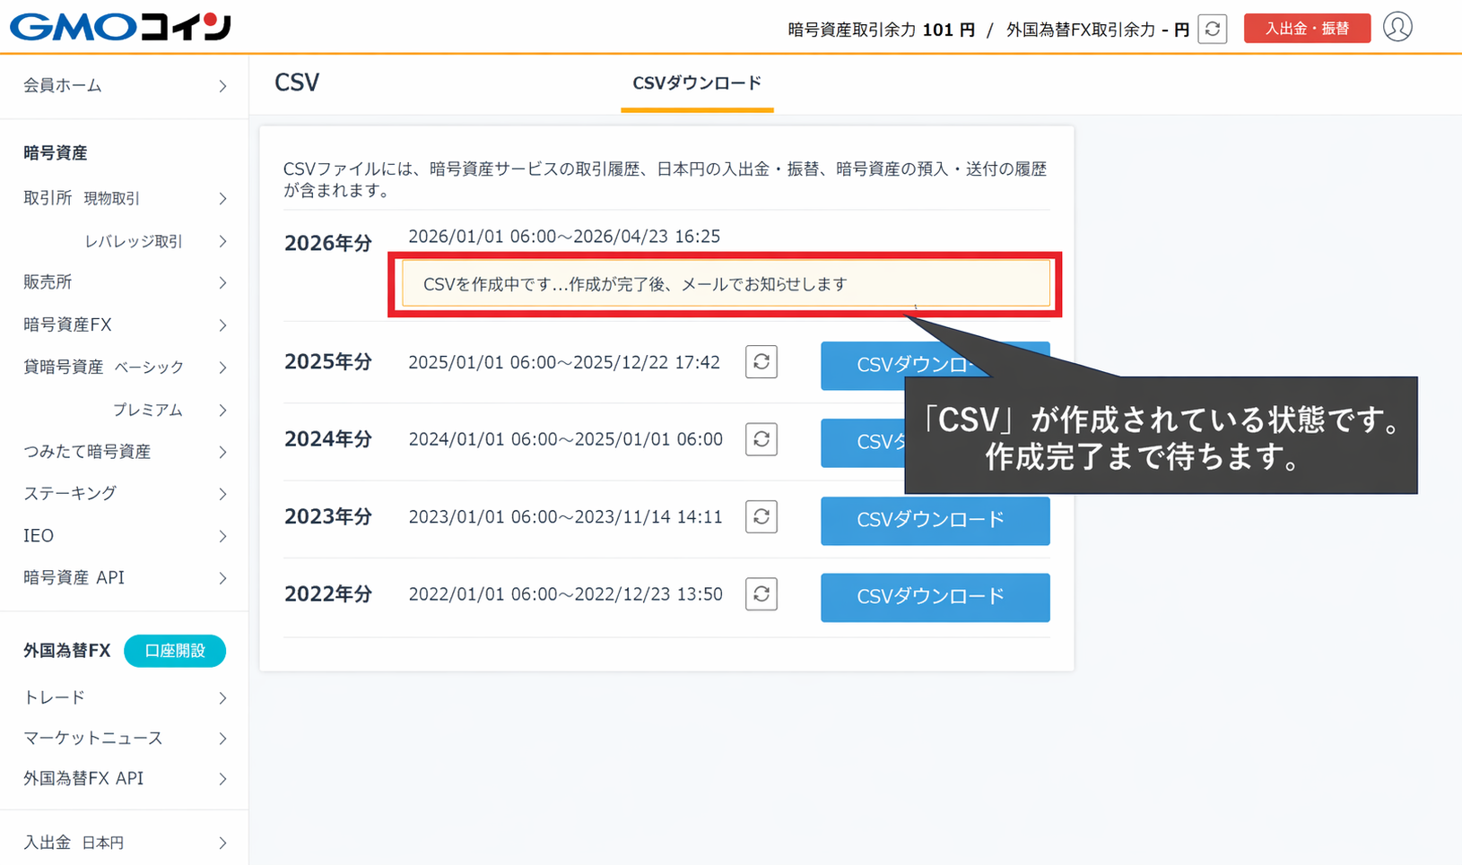The image size is (1462, 865).
Task: Expand the 外国為替FX API chevron
Action: coord(222,778)
